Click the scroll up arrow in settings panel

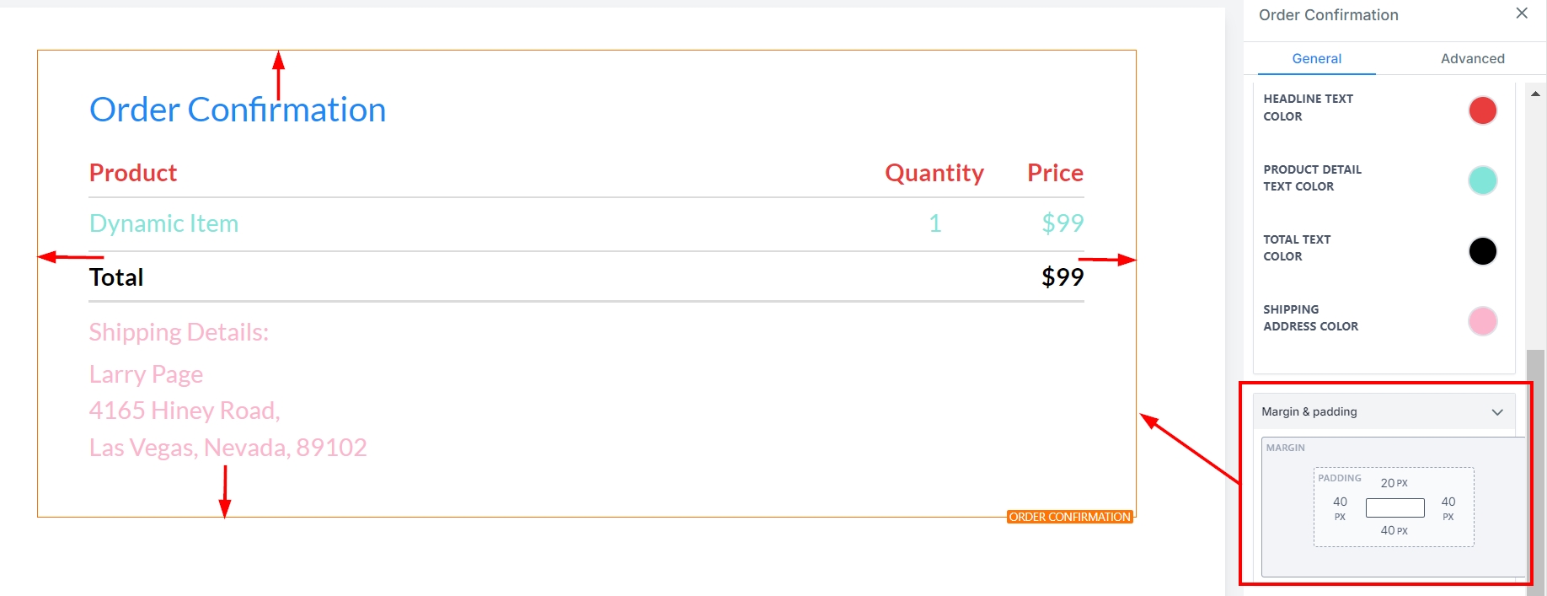point(1535,94)
